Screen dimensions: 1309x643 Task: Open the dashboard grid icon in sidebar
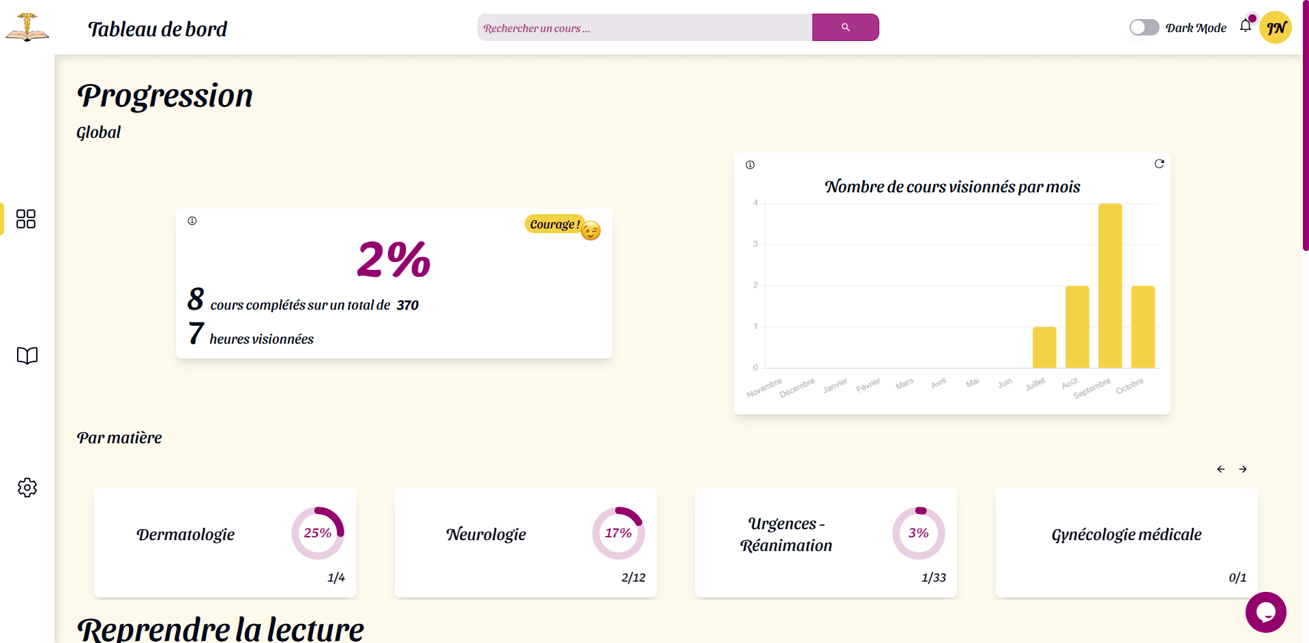click(x=26, y=219)
